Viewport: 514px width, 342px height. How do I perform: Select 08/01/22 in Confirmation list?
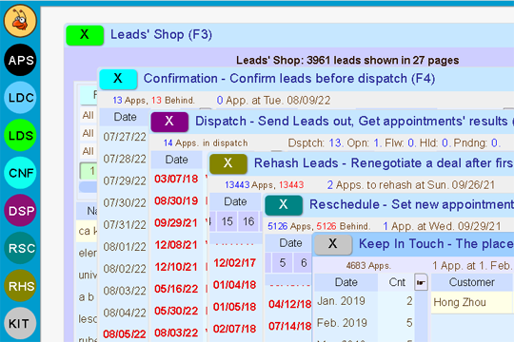125,247
